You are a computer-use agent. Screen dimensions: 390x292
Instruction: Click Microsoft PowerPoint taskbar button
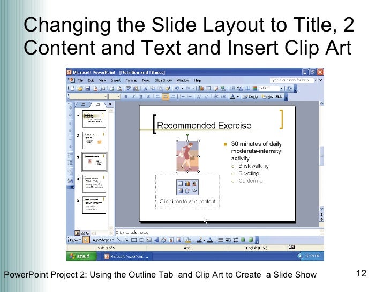coord(127,257)
